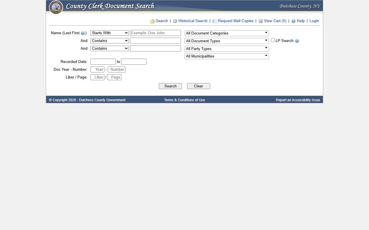The image size is (369, 230).
Task: Focus the Doc Year field
Action: click(97, 69)
